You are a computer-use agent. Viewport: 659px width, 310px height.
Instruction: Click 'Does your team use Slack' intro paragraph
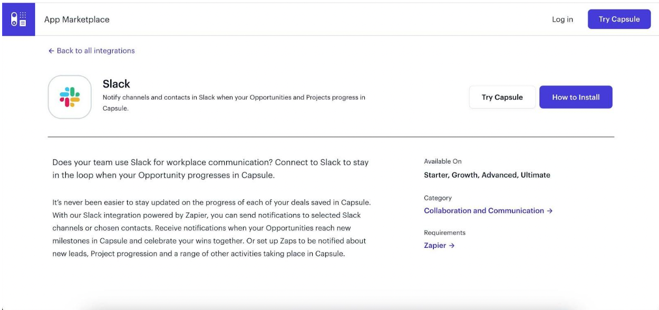tap(210, 169)
